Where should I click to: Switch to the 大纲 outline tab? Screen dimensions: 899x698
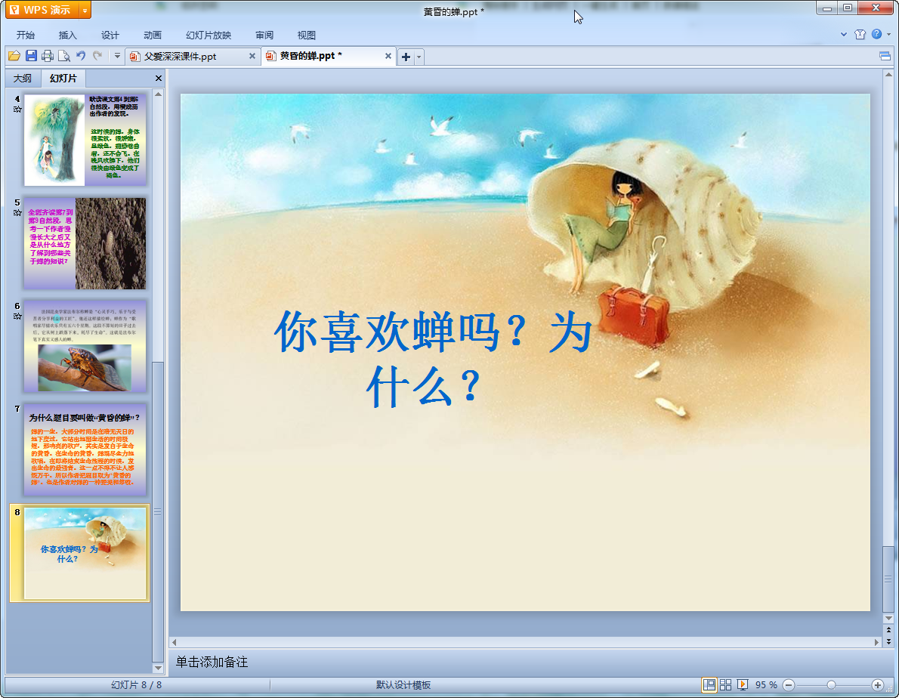pyautogui.click(x=23, y=78)
